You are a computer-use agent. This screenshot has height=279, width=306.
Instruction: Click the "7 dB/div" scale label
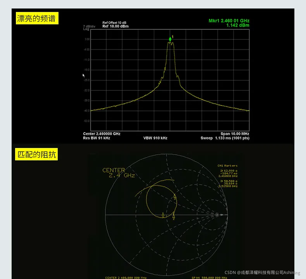click(x=89, y=26)
